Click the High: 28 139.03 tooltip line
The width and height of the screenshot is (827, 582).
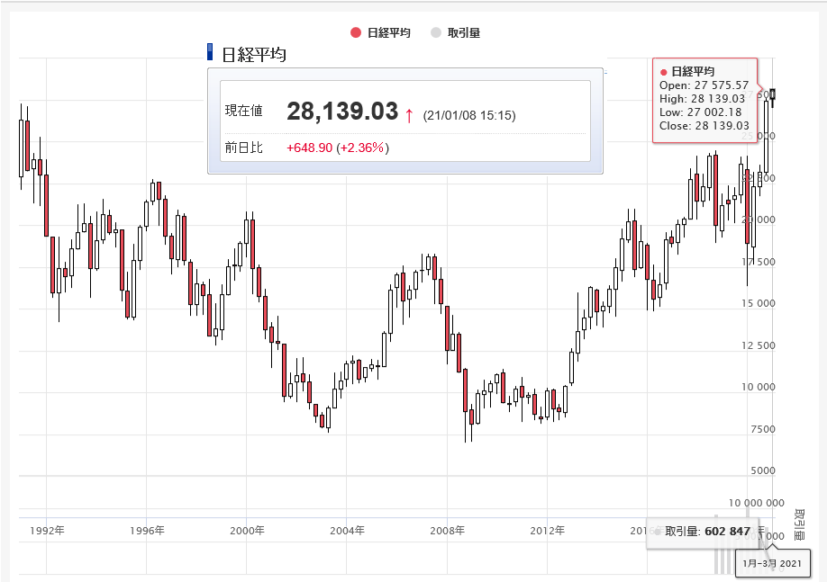[702, 99]
